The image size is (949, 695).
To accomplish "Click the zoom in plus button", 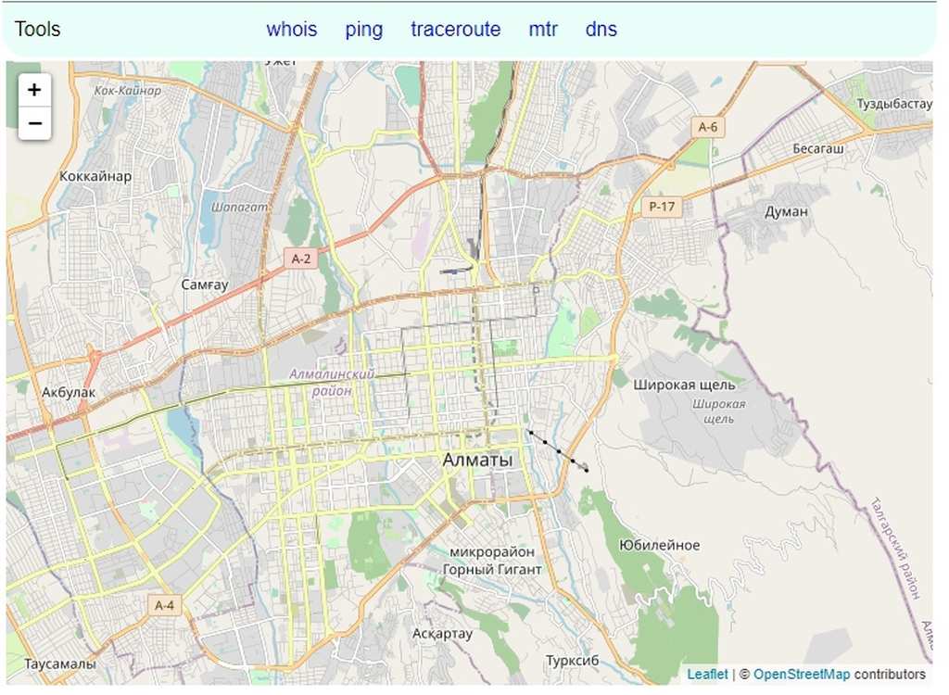I will tap(34, 90).
